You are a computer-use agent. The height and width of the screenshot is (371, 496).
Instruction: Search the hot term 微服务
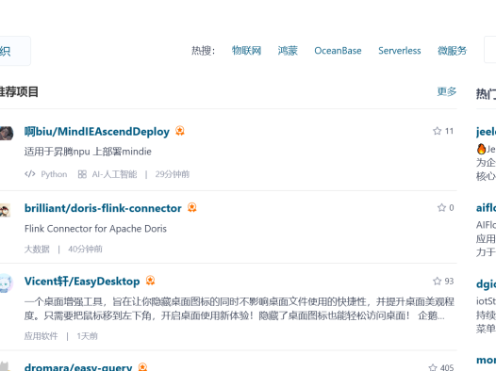pos(452,51)
